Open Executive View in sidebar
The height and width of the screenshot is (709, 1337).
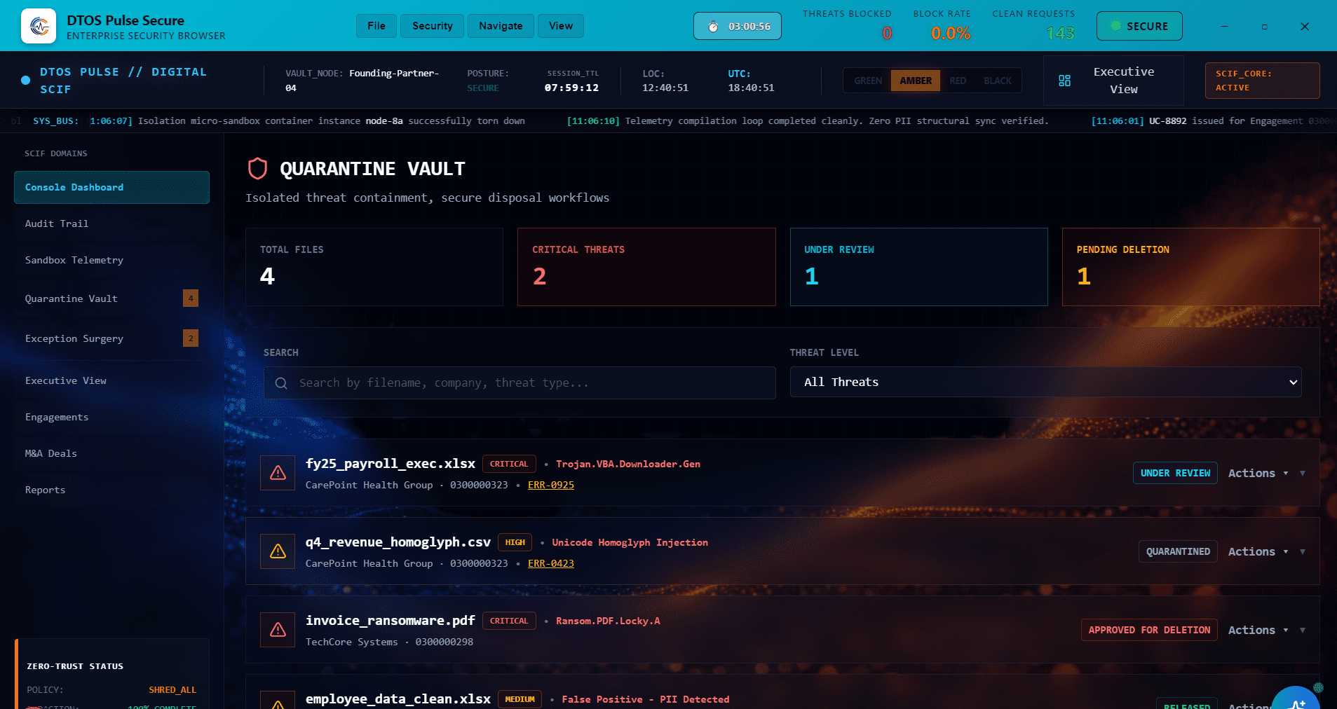(x=111, y=381)
